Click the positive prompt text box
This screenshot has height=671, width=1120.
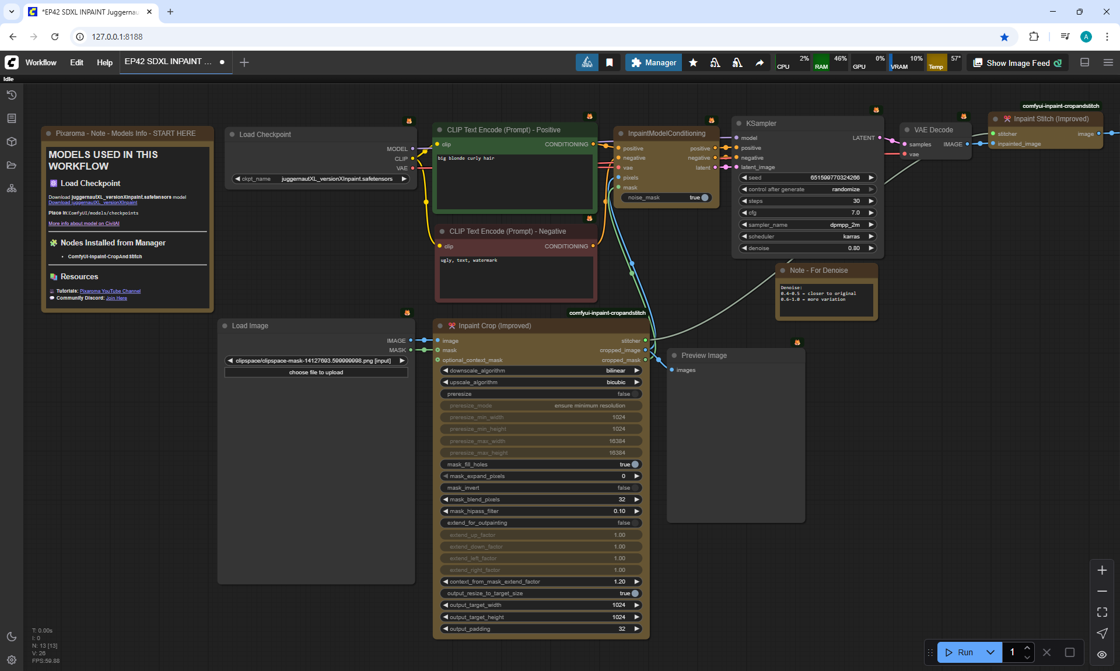click(514, 182)
